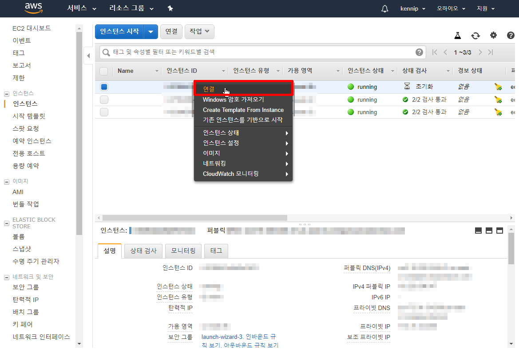Viewport: 519px width, 350px height.
Task: Minimize the details pane layout icon
Action: (x=478, y=231)
